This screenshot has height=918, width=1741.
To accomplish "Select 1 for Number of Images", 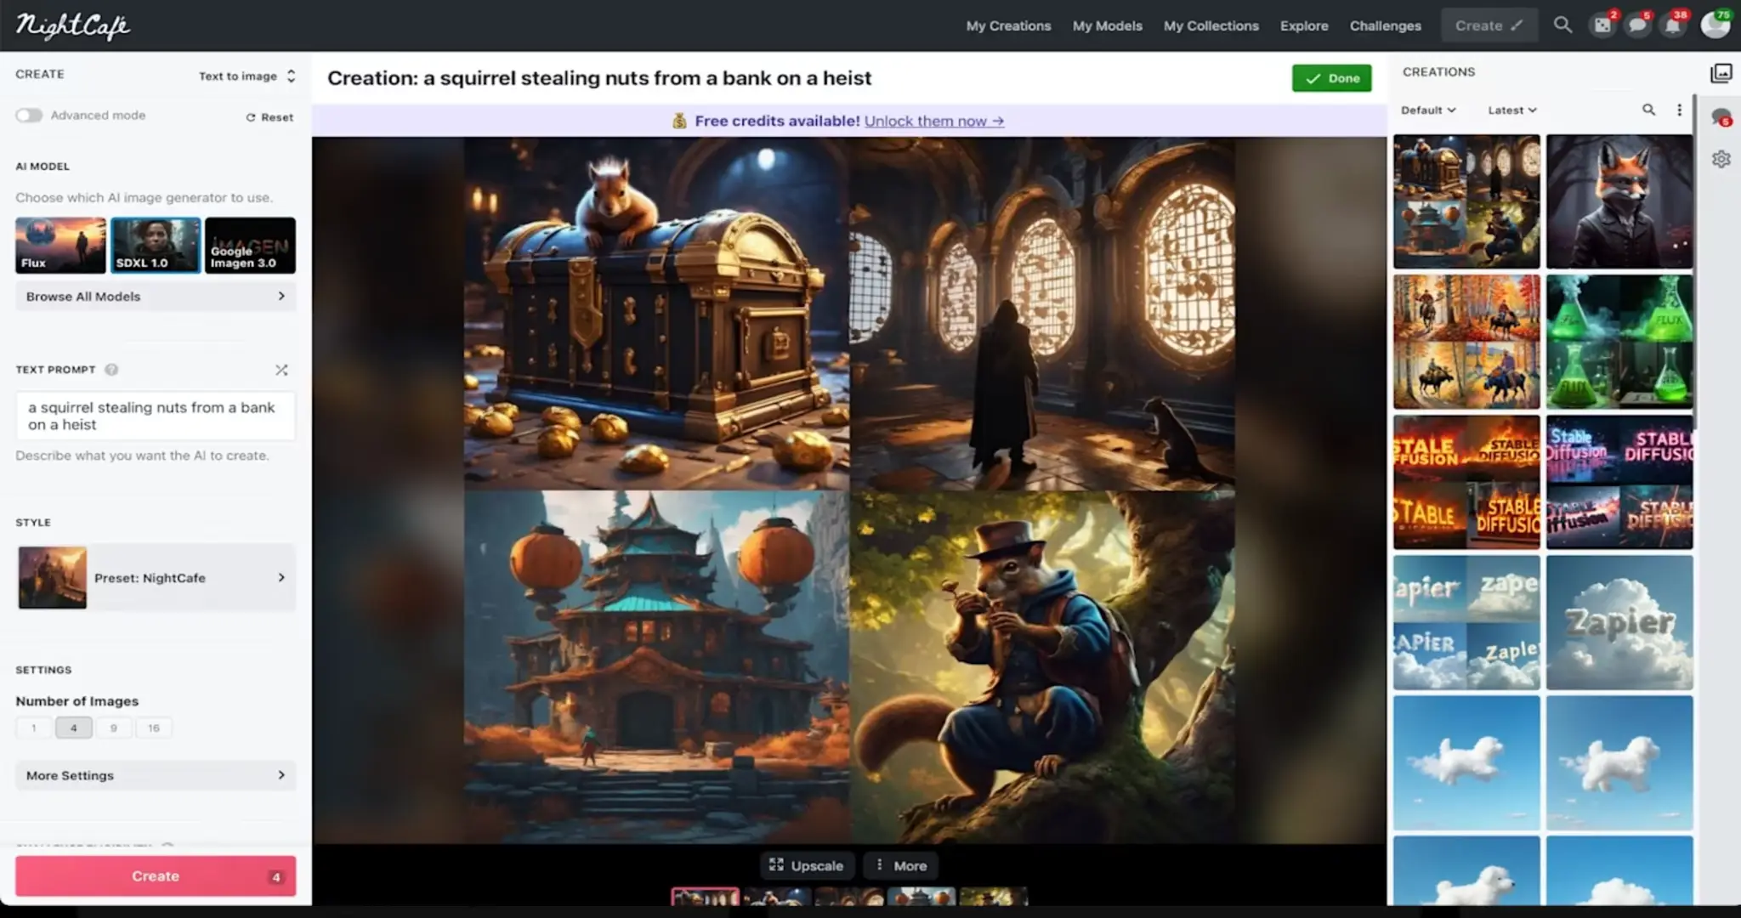I will pyautogui.click(x=34, y=728).
